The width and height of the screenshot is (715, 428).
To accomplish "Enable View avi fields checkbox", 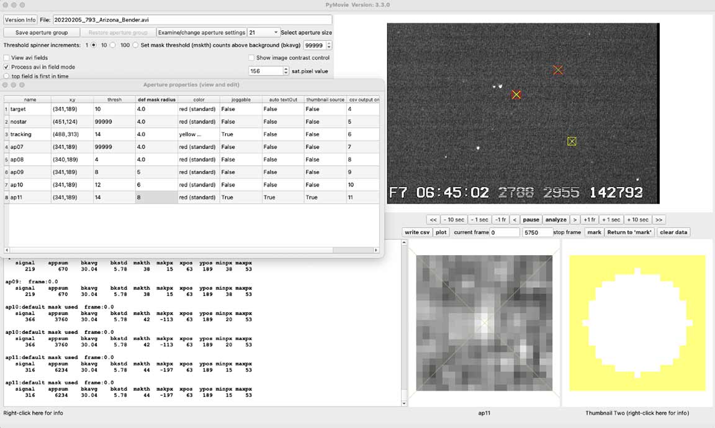I will (x=6, y=58).
